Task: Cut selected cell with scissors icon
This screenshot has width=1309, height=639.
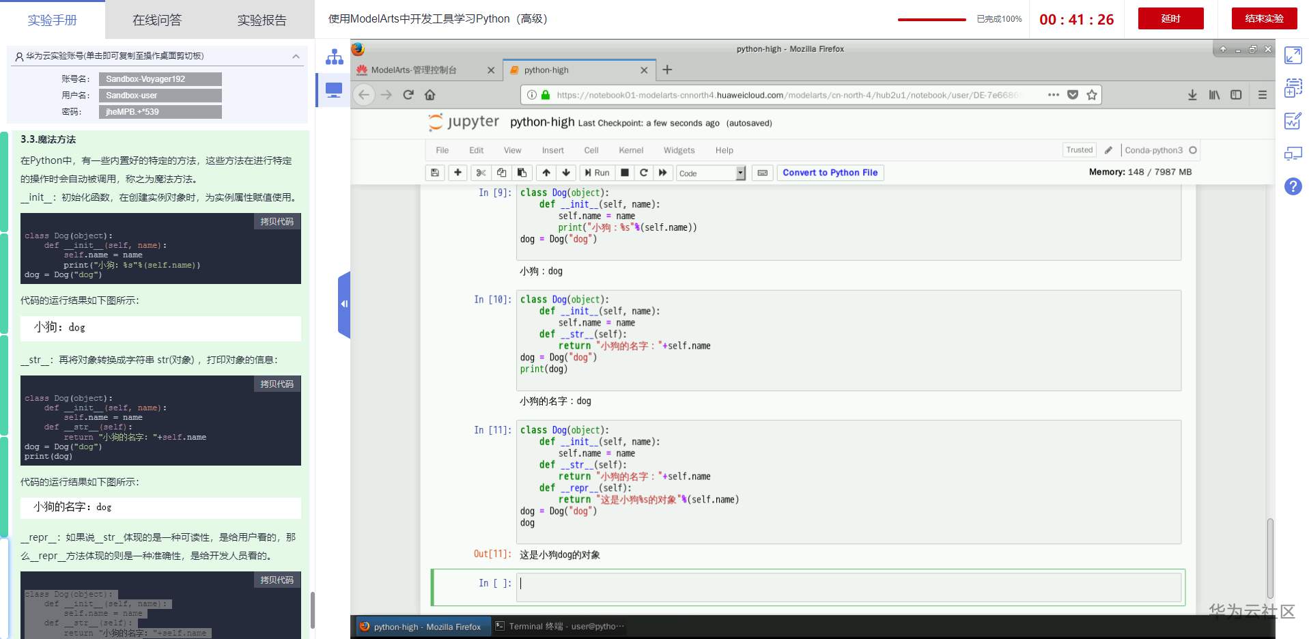Action: 481,173
